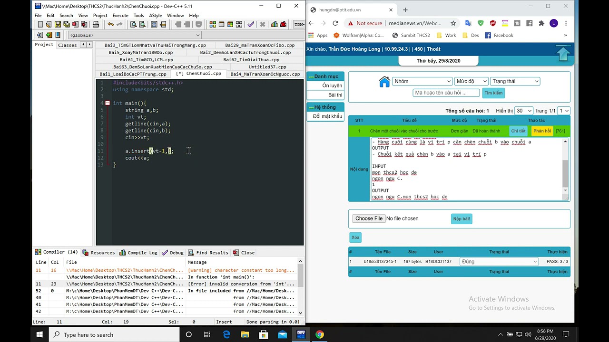
Task: Click the Compile icon in Dev-C++ toolbar
Action: (x=213, y=25)
